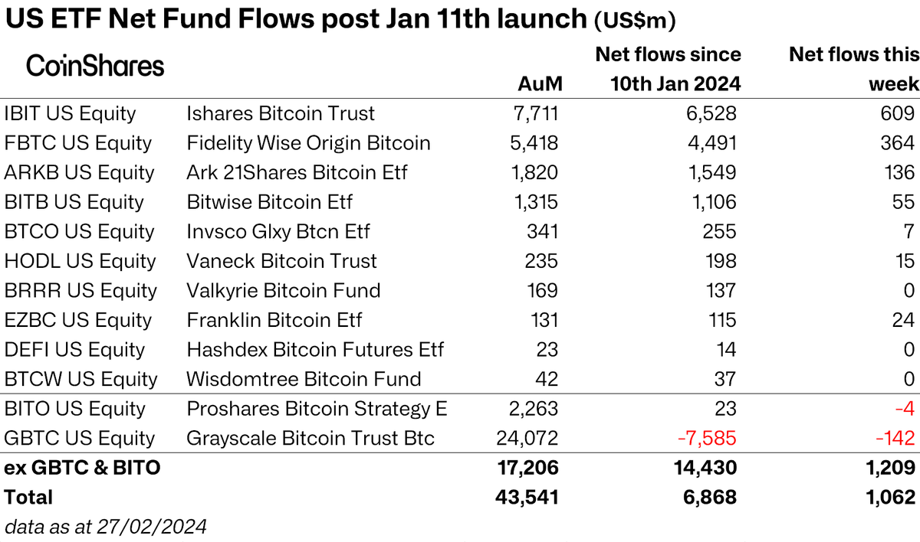Click the Ishares Bitcoin Trust name
Screen dimensions: 920x542
click(x=281, y=114)
